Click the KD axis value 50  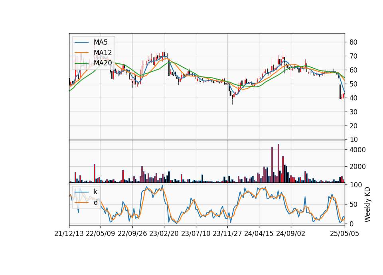(353, 204)
